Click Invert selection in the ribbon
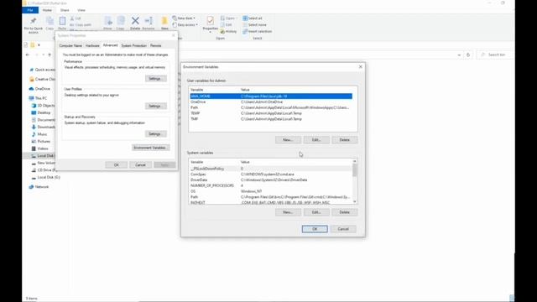 (258, 32)
